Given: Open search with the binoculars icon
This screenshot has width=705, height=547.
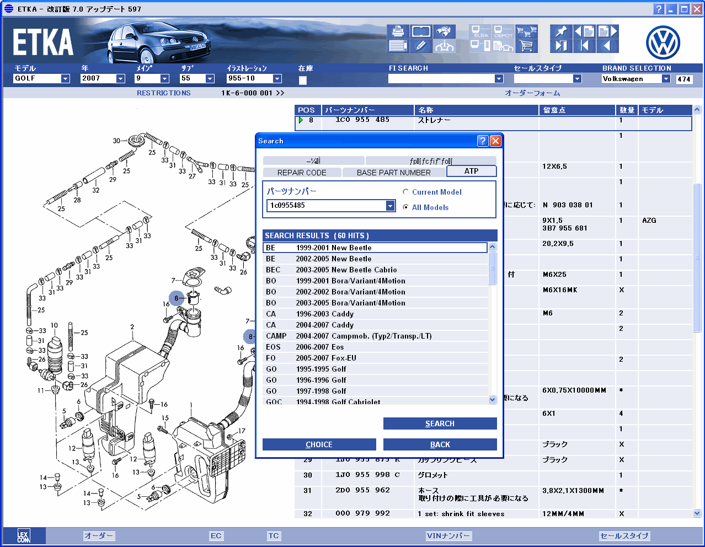Looking at the screenshot, I should (444, 31).
